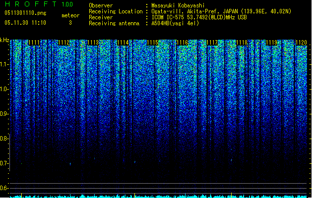Click the meteor echo dot below 1112
Screen dimensions: 312x198
pyautogui.click(x=70, y=164)
